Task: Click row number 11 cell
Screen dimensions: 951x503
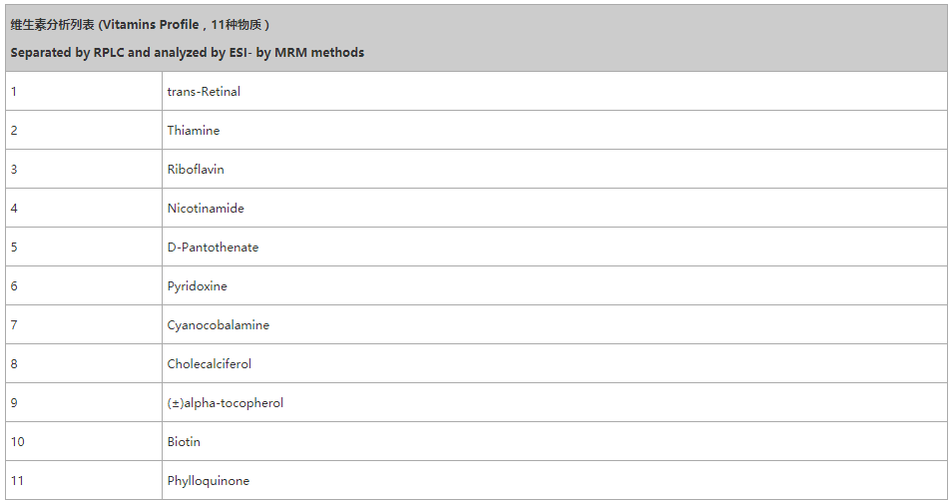Action: coord(17,481)
